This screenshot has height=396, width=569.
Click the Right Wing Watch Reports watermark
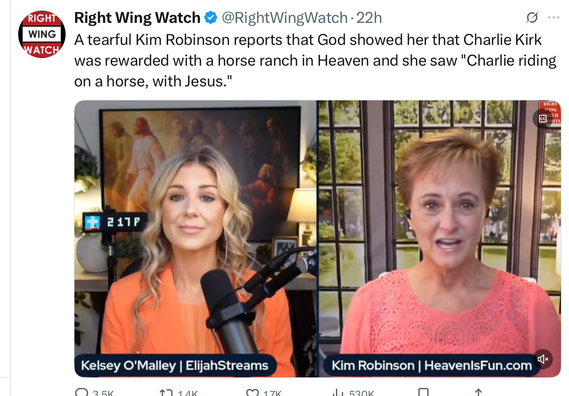[x=550, y=112]
